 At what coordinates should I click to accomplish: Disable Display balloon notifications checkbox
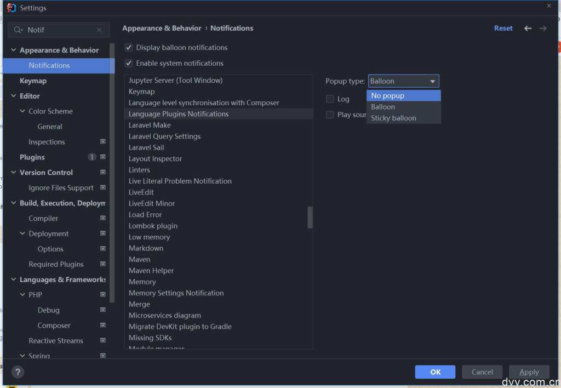point(129,48)
